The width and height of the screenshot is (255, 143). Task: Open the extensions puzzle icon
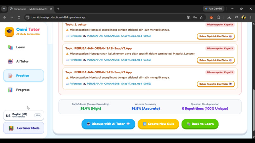click(x=218, y=17)
